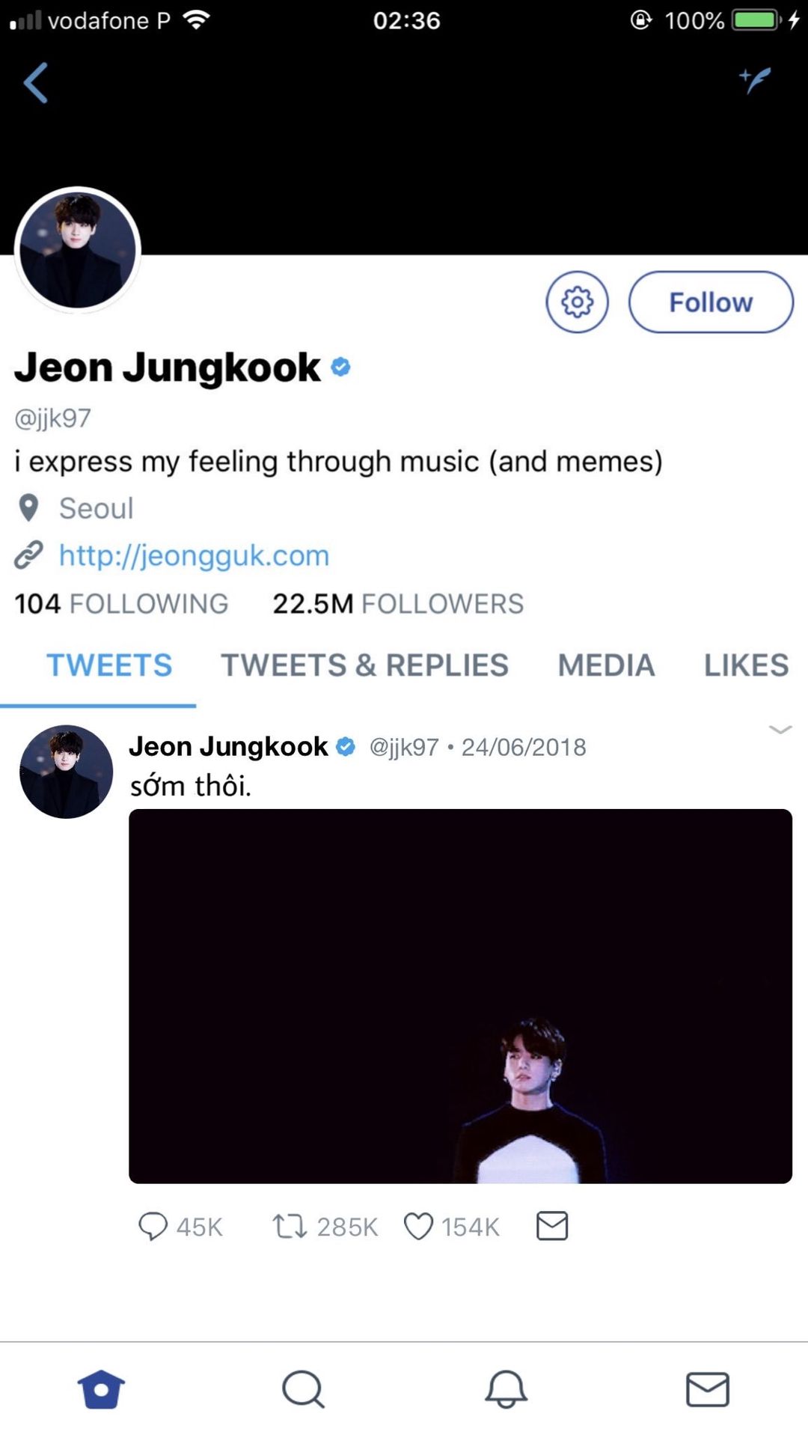Like the tweet with heart icon
808x1437 pixels.
(418, 1227)
